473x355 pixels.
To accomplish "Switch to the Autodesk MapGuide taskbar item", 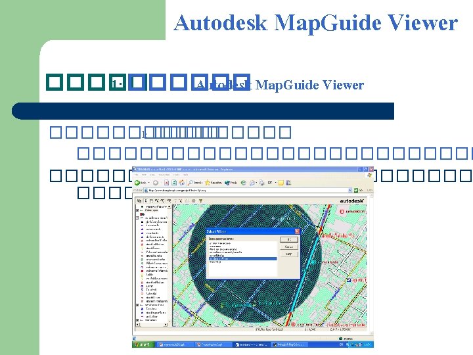I will pyautogui.click(x=288, y=344).
